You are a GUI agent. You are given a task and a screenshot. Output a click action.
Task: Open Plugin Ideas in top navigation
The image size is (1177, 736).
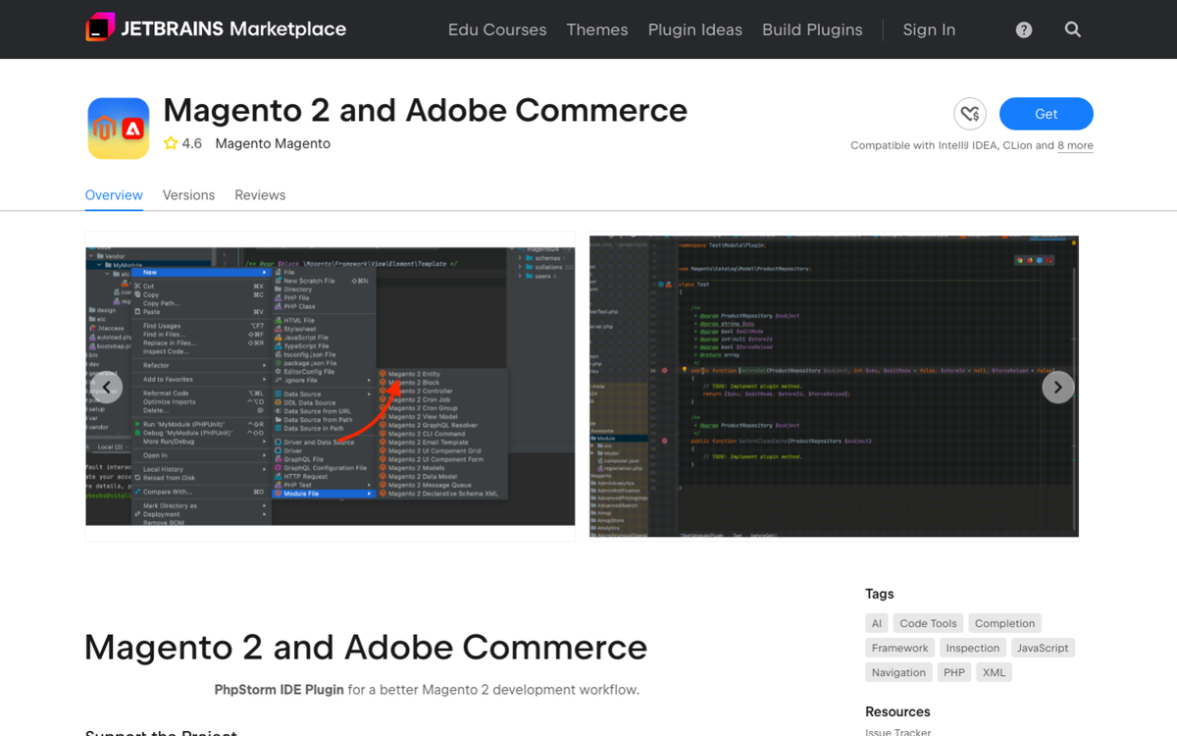click(695, 29)
